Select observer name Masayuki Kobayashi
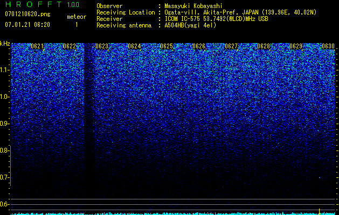The width and height of the screenshot is (339, 215). click(x=193, y=6)
